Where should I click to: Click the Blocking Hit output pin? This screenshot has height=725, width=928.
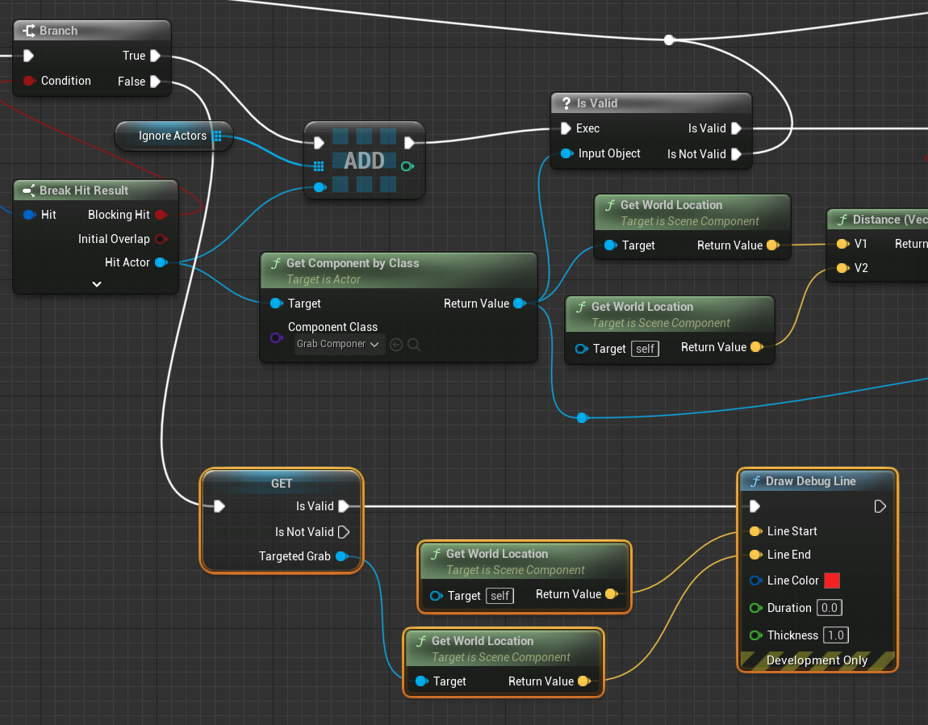coord(161,215)
